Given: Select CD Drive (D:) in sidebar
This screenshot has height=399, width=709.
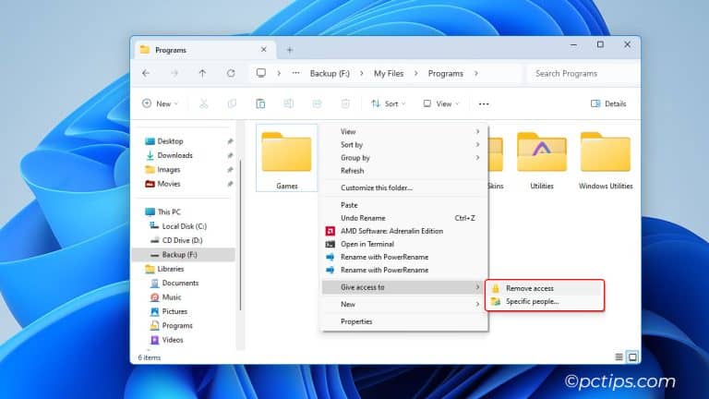Looking at the screenshot, I should [182, 240].
